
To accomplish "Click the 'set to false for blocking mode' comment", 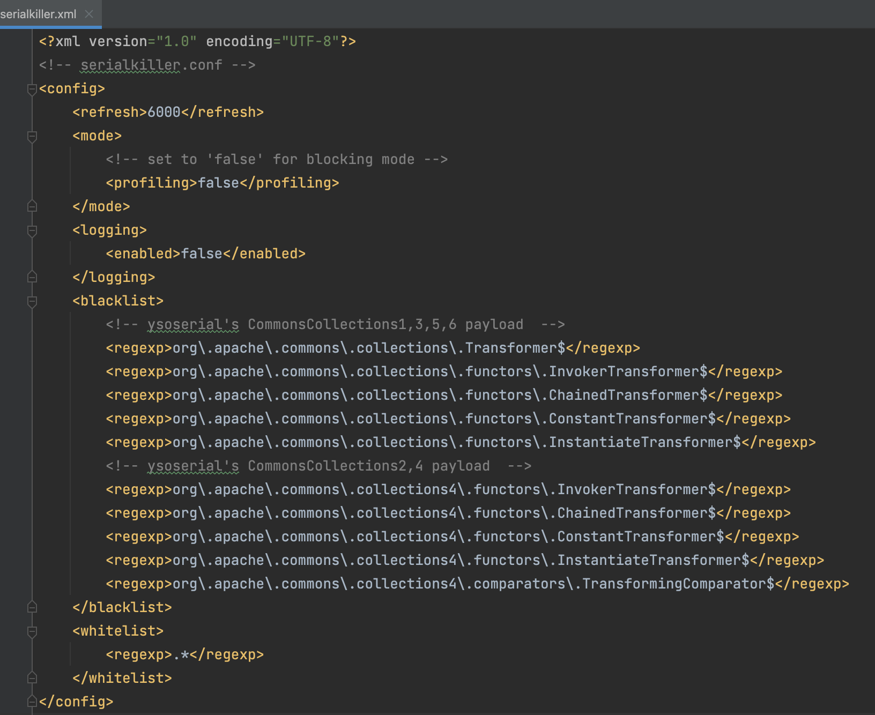I will tap(277, 159).
